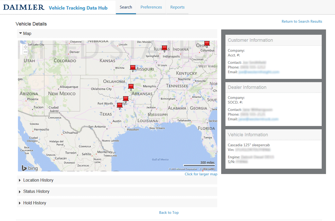Select the red pin above Columbus, Ohio
335x221 pixels.
tap(207, 43)
